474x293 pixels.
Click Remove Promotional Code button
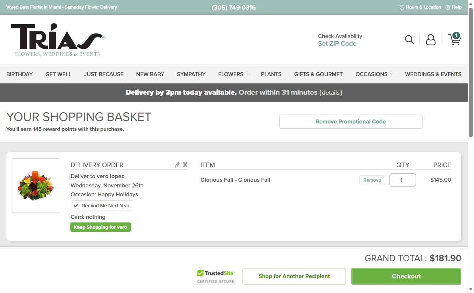[x=351, y=122]
